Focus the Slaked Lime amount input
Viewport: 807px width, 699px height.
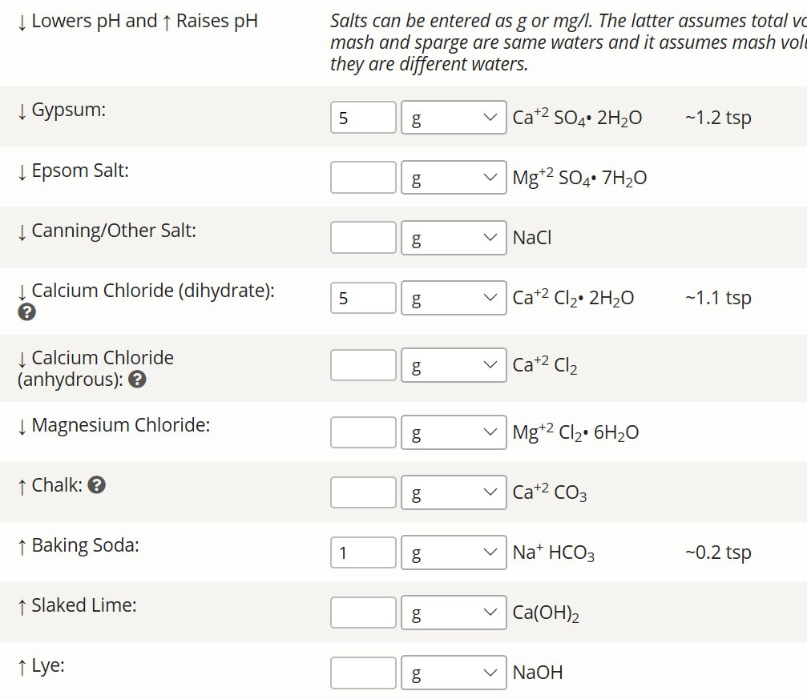tap(363, 613)
